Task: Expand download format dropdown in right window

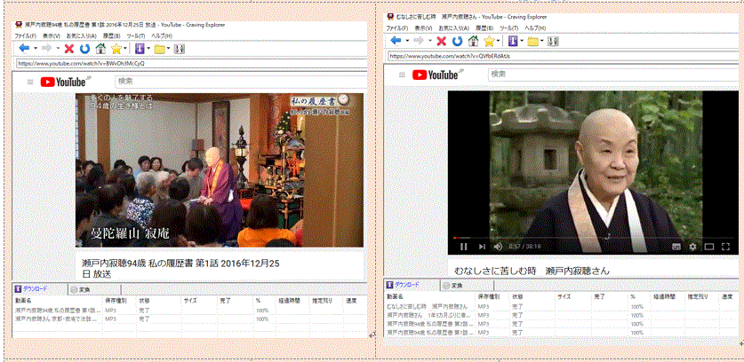Action: (522, 41)
